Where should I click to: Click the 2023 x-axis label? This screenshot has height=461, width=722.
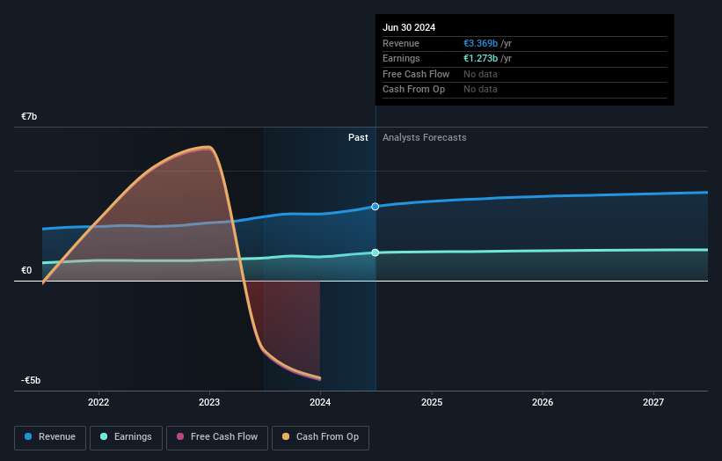tap(209, 403)
